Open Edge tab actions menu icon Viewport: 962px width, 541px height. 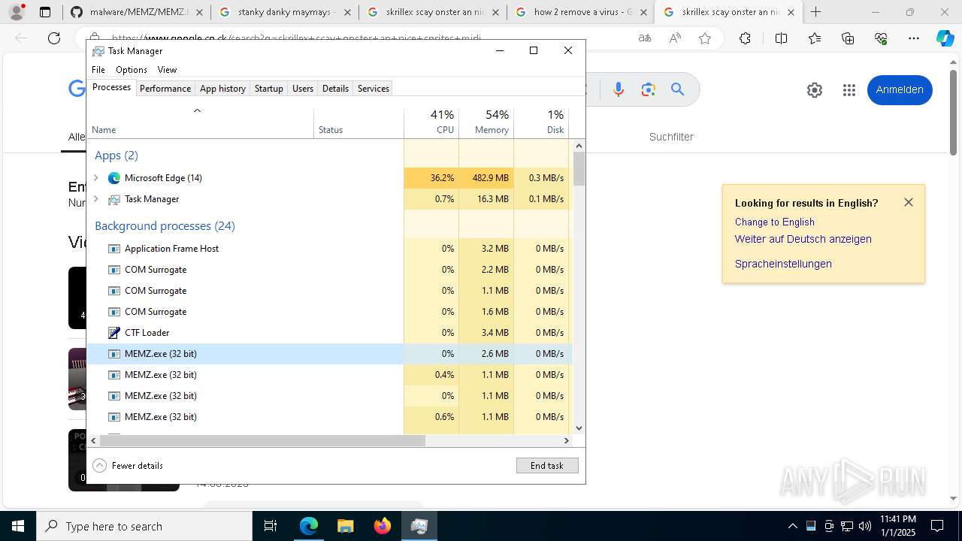45,12
